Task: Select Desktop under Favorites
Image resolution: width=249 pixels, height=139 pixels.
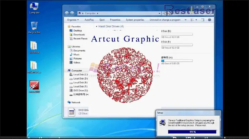Action: pos(77,30)
